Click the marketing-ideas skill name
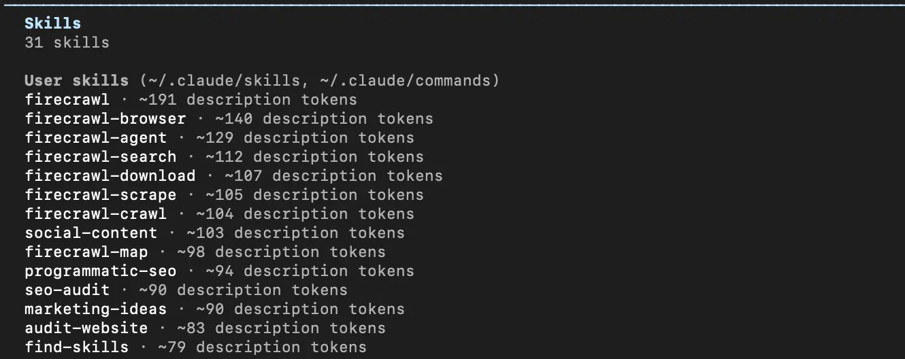This screenshot has height=359, width=905. point(95,309)
